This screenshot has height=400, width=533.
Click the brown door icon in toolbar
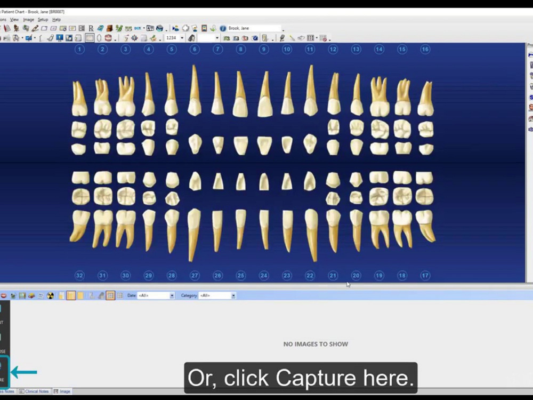(x=109, y=28)
